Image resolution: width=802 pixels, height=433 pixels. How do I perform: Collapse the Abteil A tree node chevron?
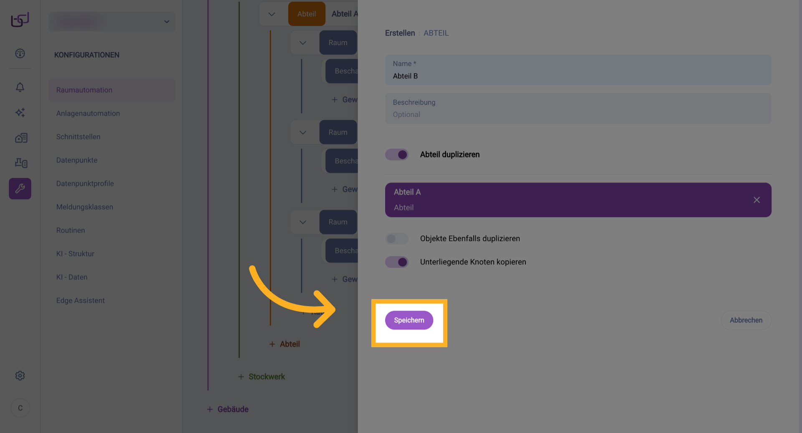[272, 14]
